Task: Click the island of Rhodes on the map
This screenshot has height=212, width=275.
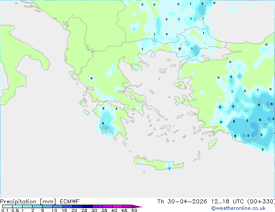Action: coord(213,144)
